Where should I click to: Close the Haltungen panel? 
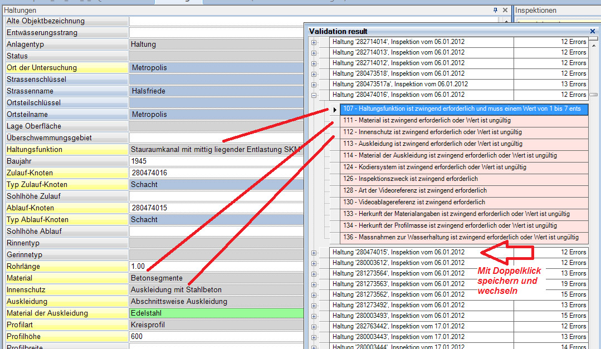coord(505,11)
